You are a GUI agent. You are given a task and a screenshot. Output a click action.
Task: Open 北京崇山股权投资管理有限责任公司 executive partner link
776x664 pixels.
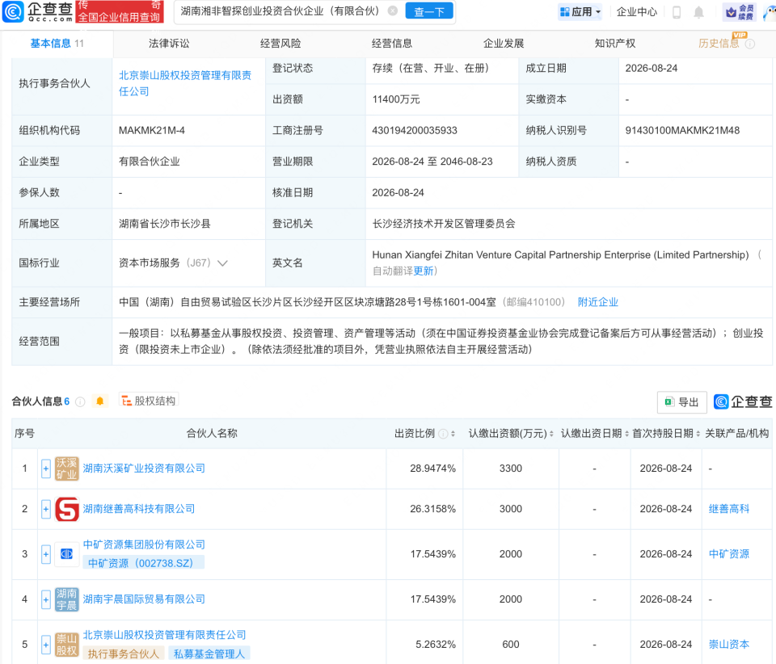tap(185, 83)
